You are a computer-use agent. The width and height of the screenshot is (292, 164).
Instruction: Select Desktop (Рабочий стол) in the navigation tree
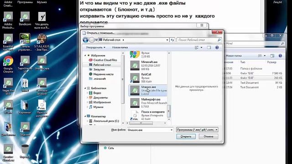102,65
